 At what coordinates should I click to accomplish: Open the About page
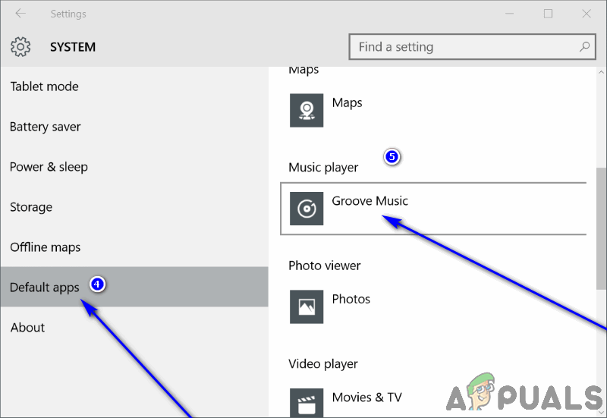[27, 328]
